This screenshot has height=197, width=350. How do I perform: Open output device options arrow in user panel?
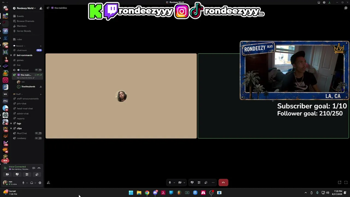35,183
